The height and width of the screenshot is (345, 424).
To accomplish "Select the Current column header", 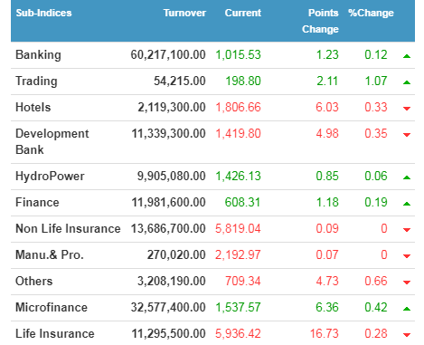I will pos(243,13).
